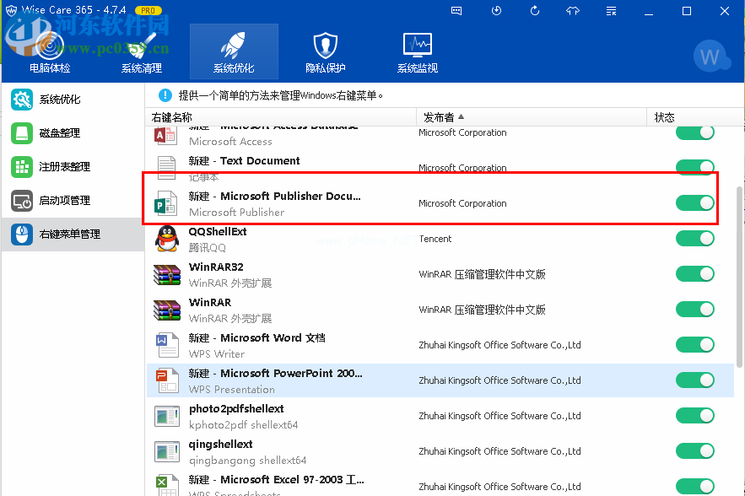Open 注册表整理 registry defrag in sidebar
This screenshot has width=745, height=496.
pyautogui.click(x=64, y=167)
